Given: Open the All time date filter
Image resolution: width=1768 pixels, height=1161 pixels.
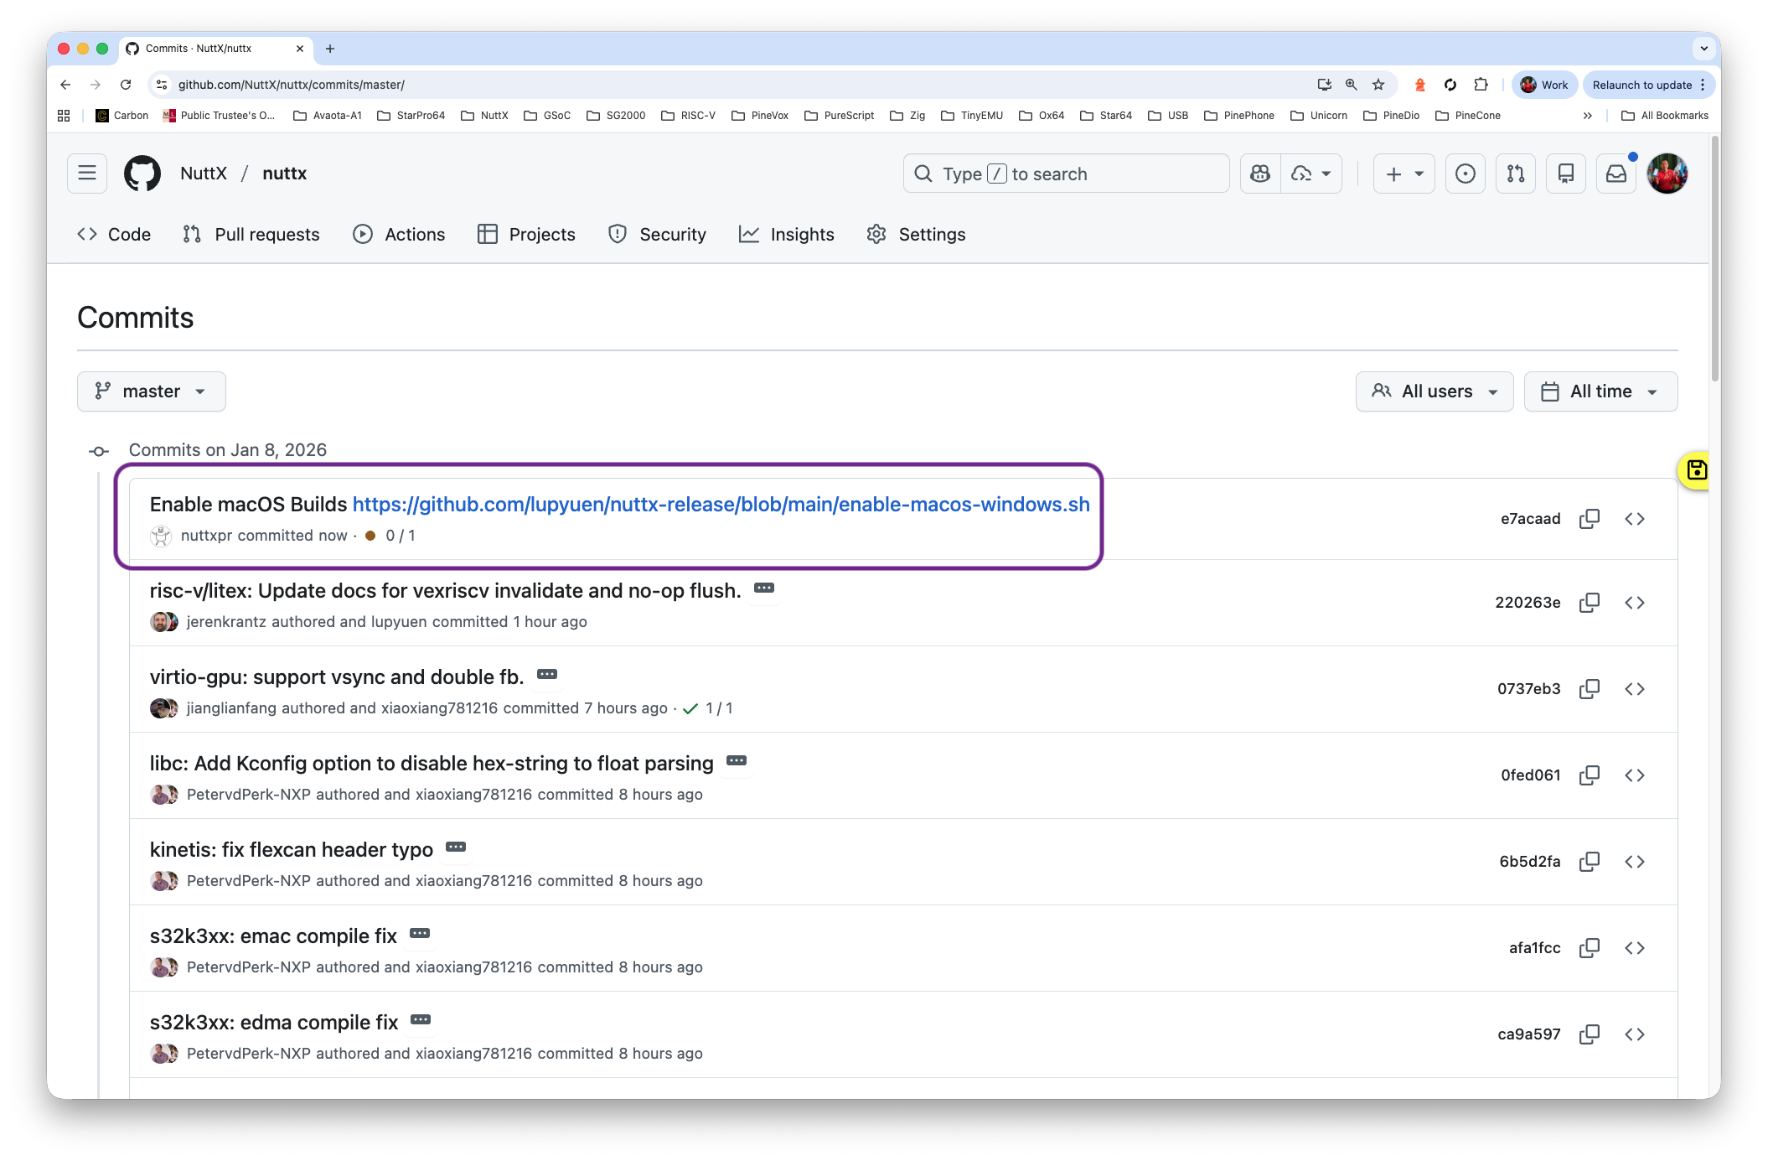Looking at the screenshot, I should (1600, 391).
